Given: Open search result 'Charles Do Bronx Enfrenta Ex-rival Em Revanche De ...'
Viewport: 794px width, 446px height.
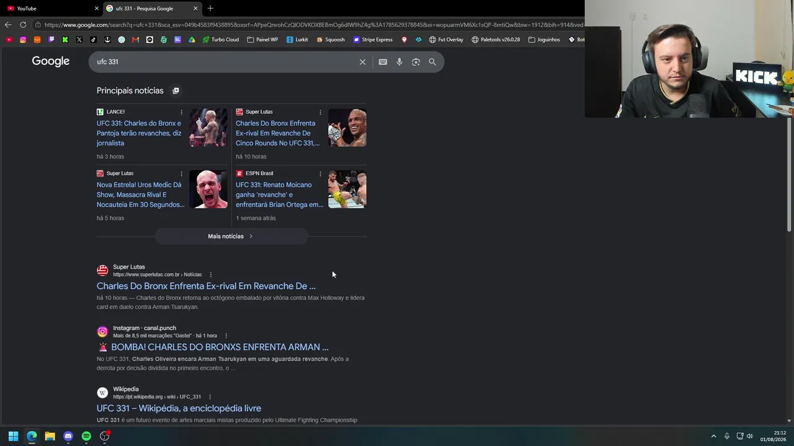Looking at the screenshot, I should click(206, 286).
